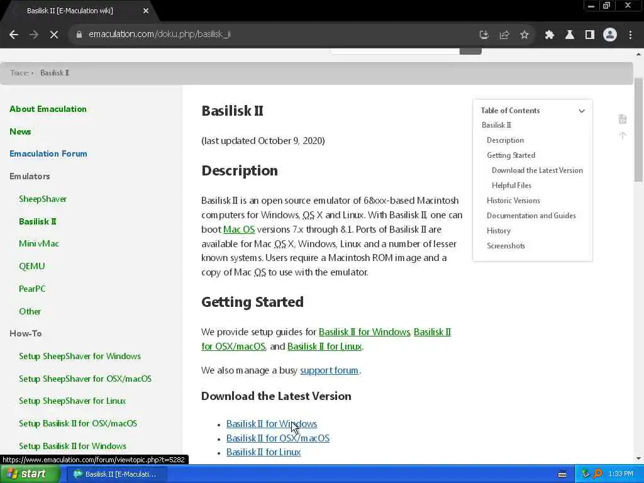Open the support forum link
644x483 pixels.
tap(329, 370)
